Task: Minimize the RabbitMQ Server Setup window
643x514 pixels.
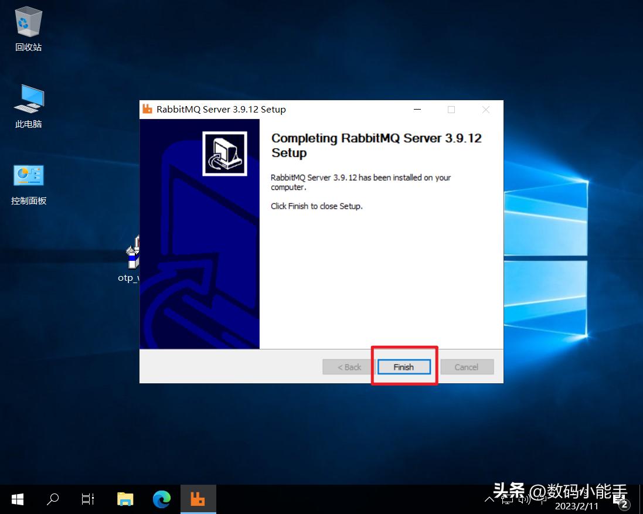Action: (417, 110)
